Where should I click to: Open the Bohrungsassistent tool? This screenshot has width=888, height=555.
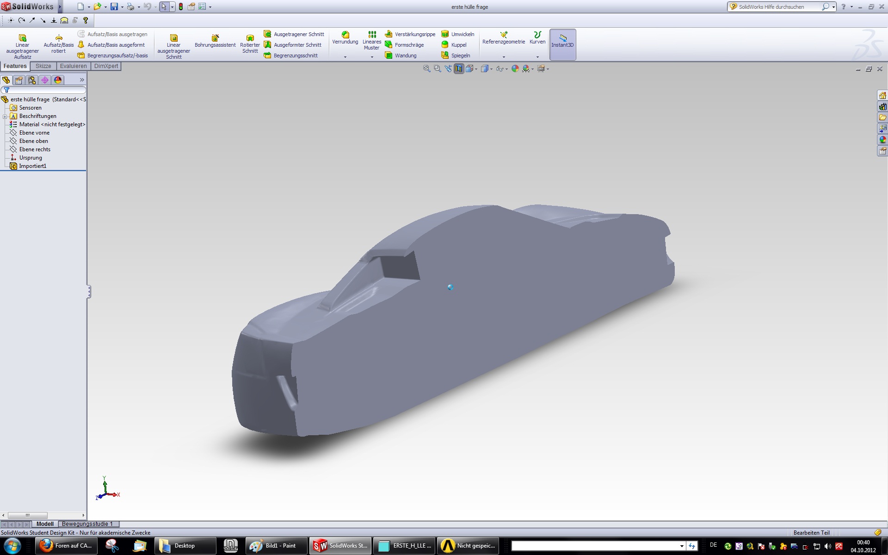[x=215, y=41]
